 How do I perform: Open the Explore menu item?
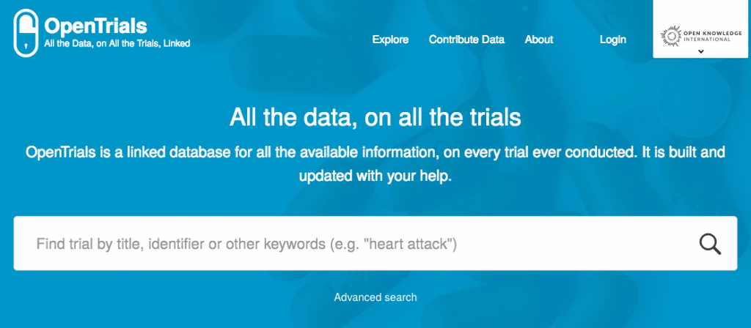pyautogui.click(x=390, y=40)
